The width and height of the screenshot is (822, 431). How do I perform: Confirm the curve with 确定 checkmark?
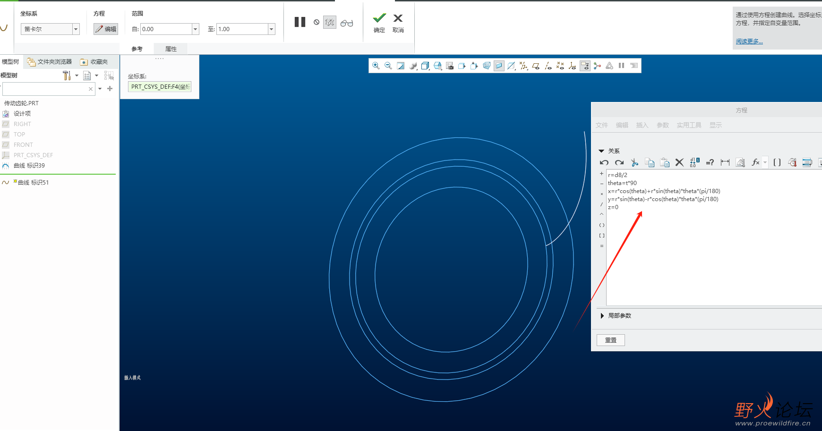[379, 23]
